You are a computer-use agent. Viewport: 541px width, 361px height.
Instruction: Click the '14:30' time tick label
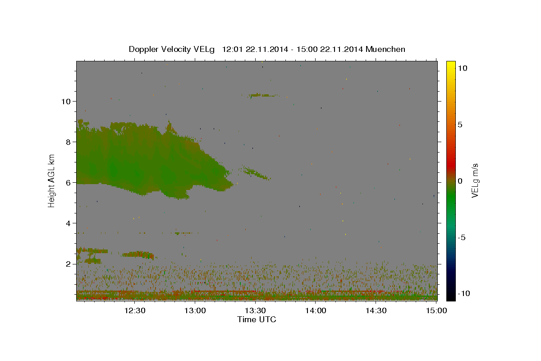(x=376, y=310)
